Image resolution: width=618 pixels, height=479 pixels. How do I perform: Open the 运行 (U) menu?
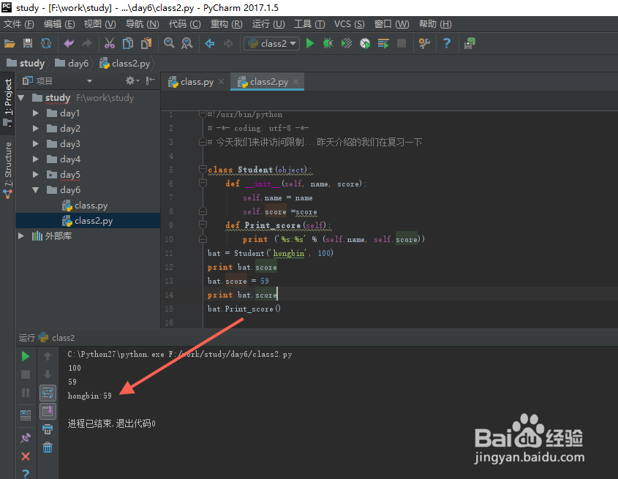(x=268, y=24)
